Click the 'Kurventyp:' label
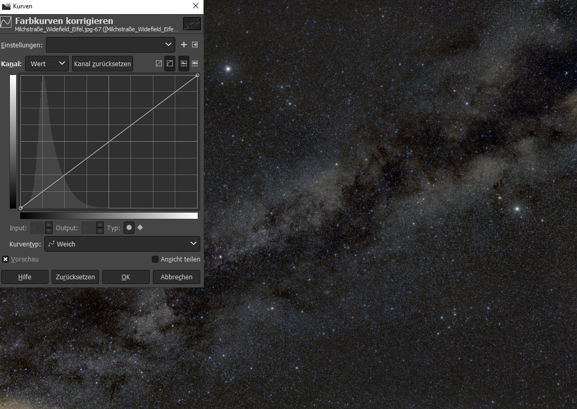The width and height of the screenshot is (577, 409). click(x=25, y=244)
